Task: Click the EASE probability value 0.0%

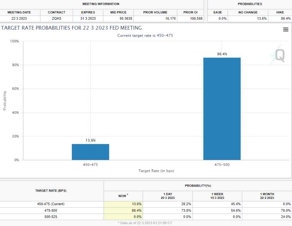Action: coord(218,19)
